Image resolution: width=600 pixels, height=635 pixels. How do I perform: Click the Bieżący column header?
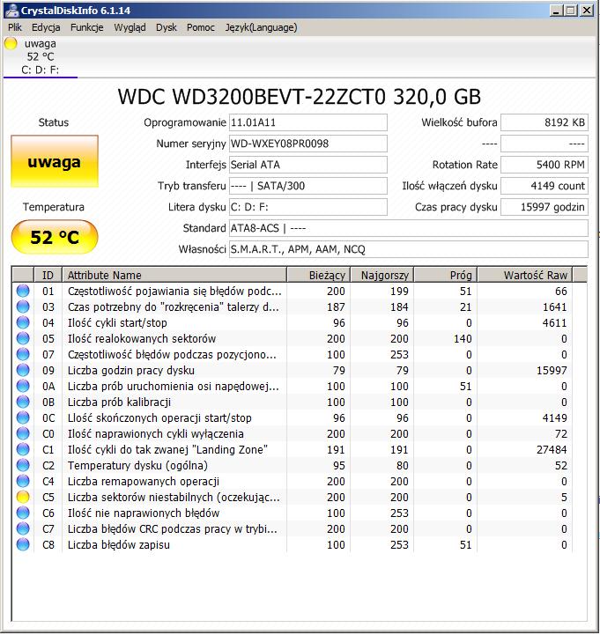[318, 275]
